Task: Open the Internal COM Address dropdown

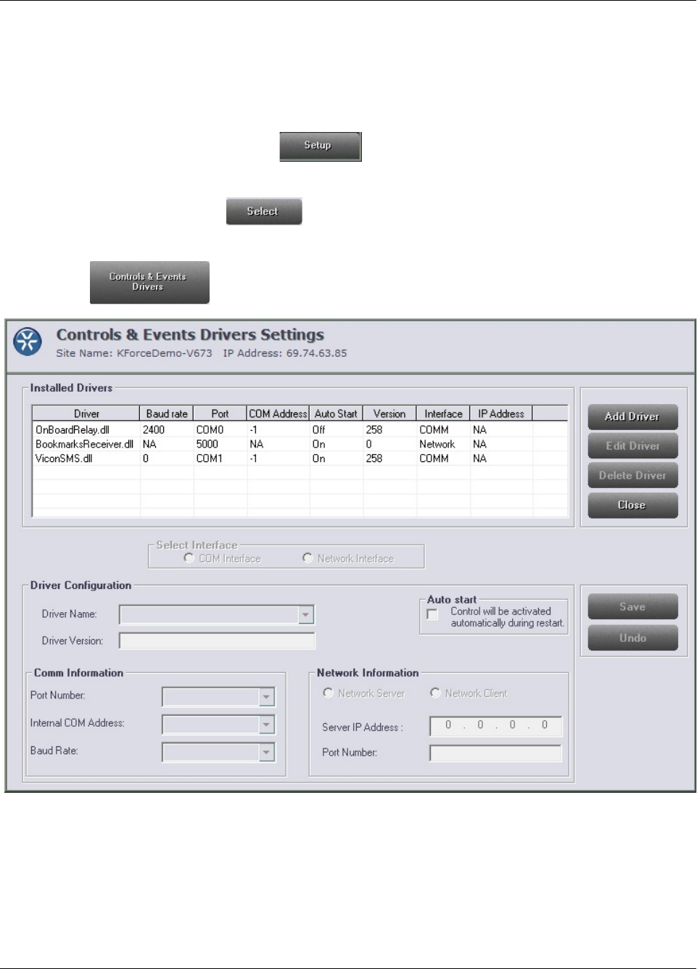Action: click(267, 725)
